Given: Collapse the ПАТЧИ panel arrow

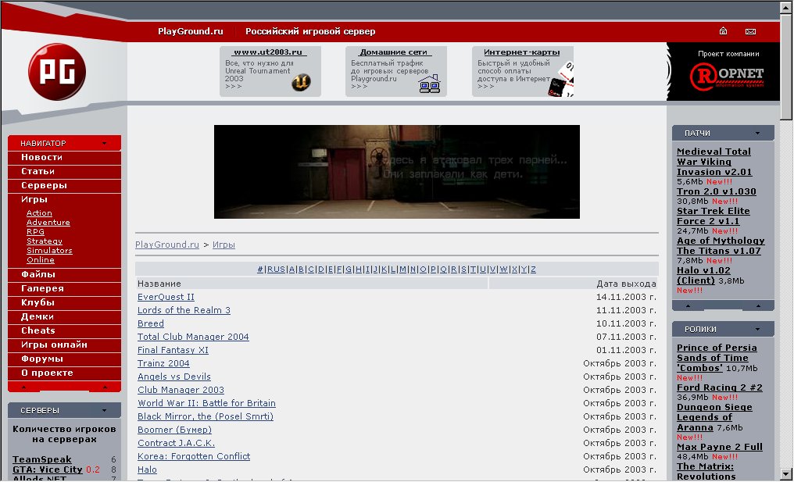Looking at the screenshot, I should (x=757, y=133).
